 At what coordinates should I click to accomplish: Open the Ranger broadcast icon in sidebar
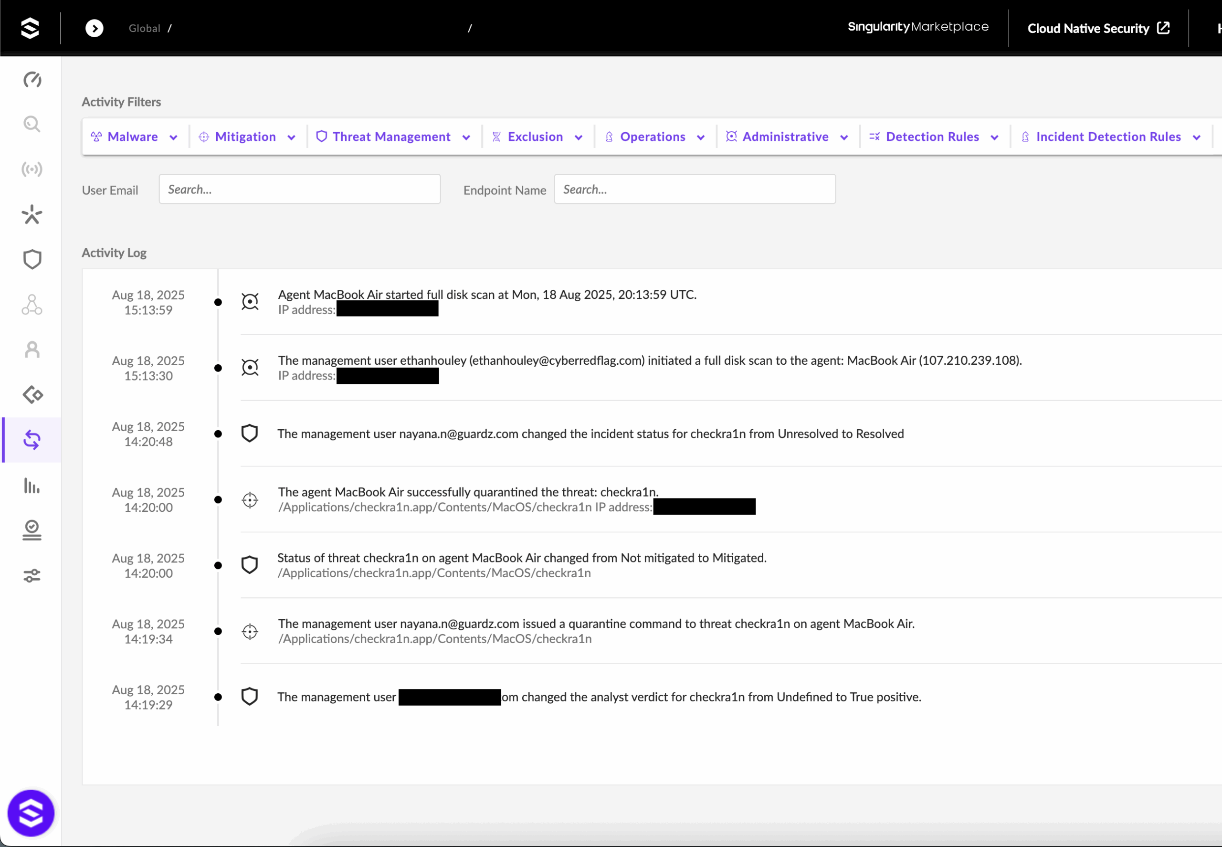click(x=32, y=169)
